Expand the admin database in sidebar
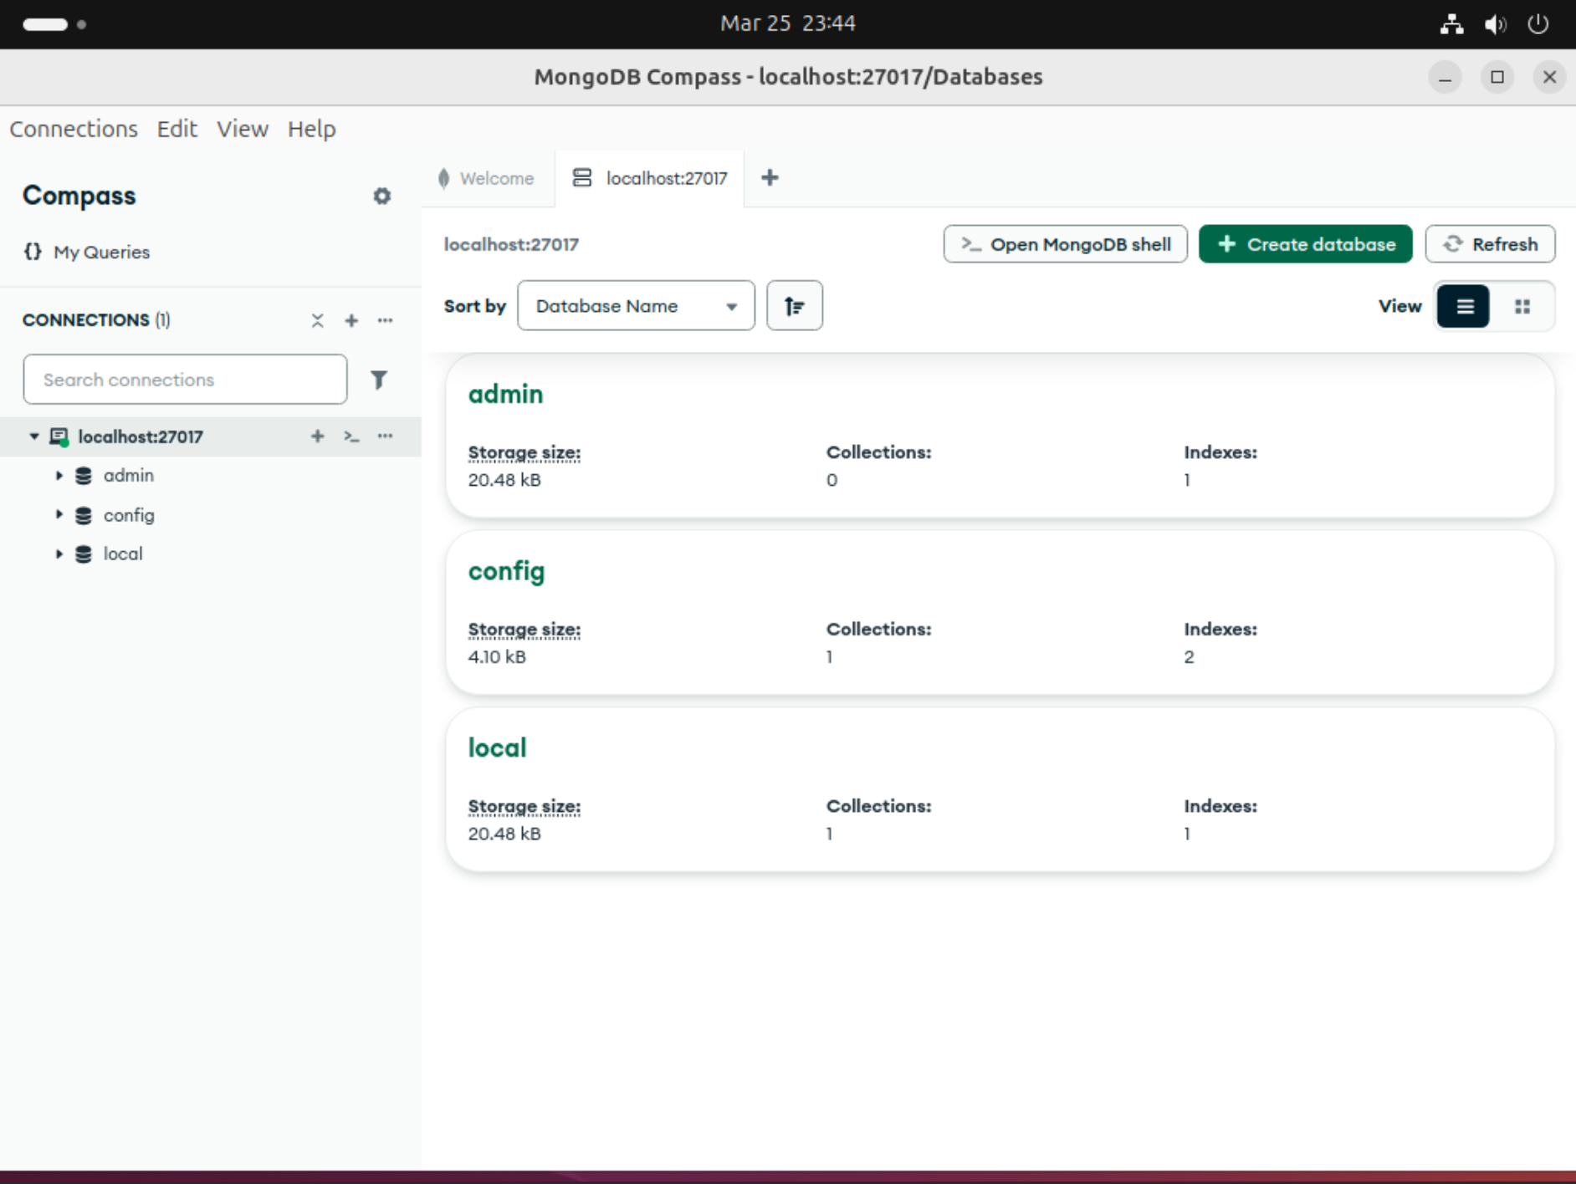The image size is (1576, 1184). tap(59, 475)
